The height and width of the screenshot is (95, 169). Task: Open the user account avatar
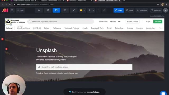(x=166, y=10)
